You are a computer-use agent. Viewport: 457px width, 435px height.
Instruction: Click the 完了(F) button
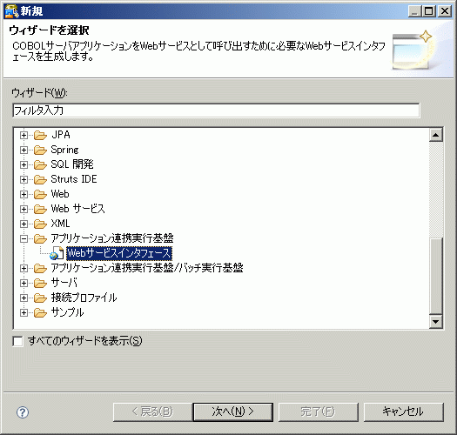point(319,412)
